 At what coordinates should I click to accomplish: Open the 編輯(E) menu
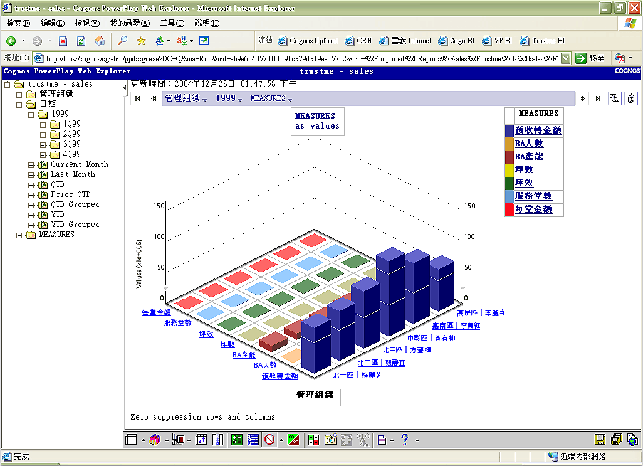point(53,23)
